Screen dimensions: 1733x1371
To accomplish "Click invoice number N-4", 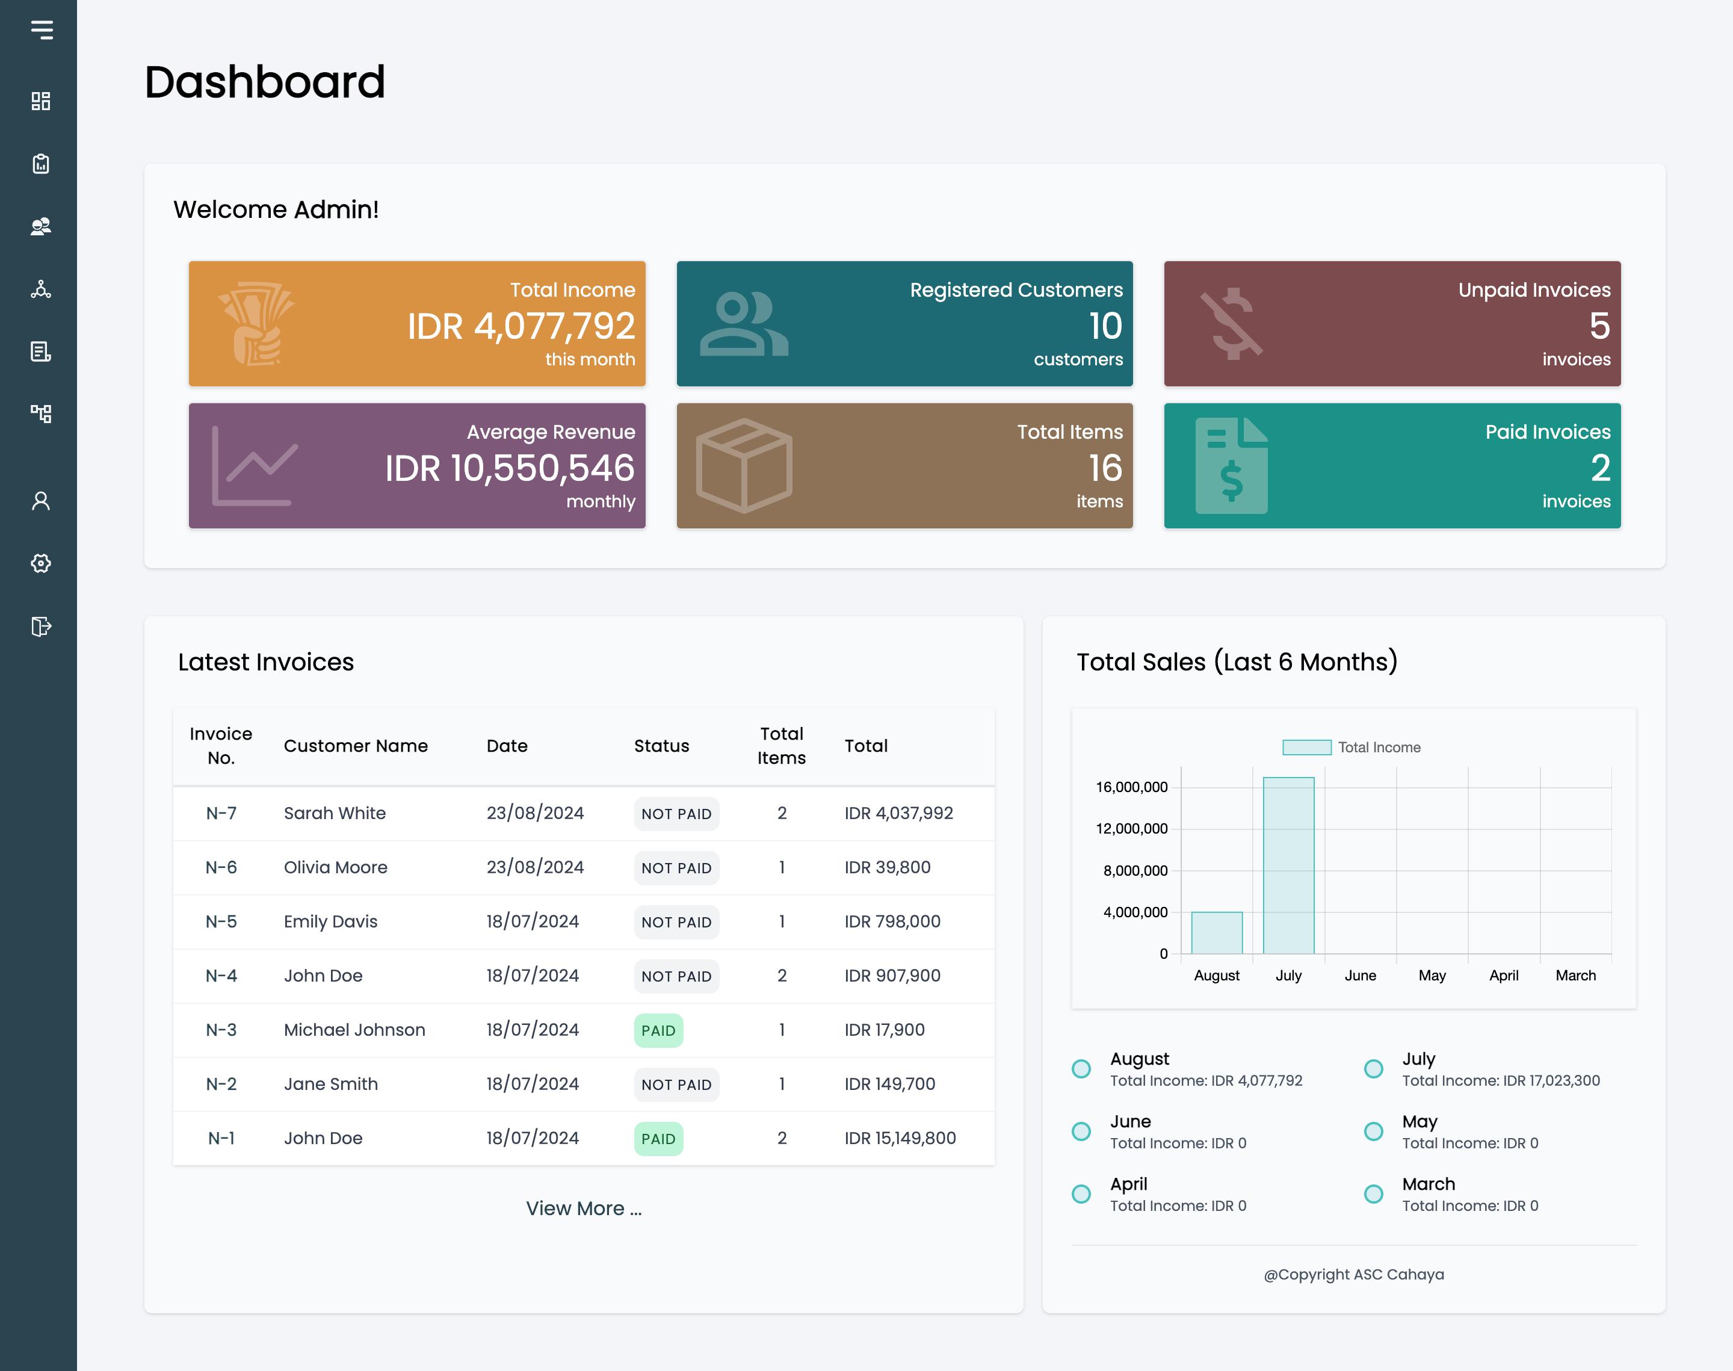I will click(x=221, y=976).
